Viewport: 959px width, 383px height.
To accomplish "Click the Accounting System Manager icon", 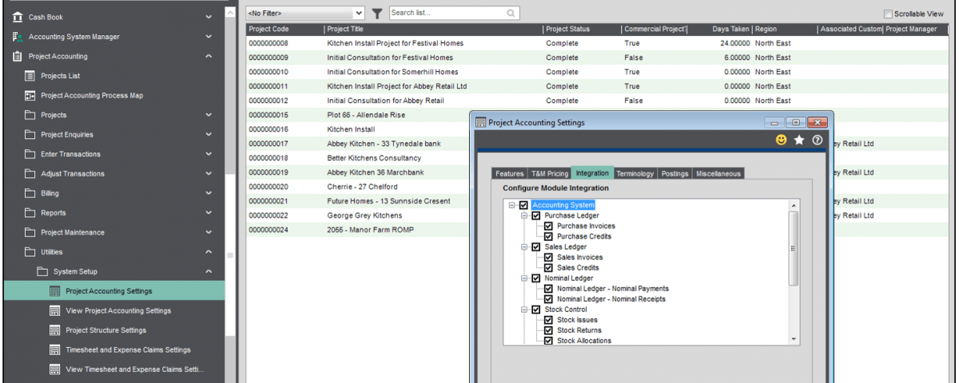I will pos(17,37).
